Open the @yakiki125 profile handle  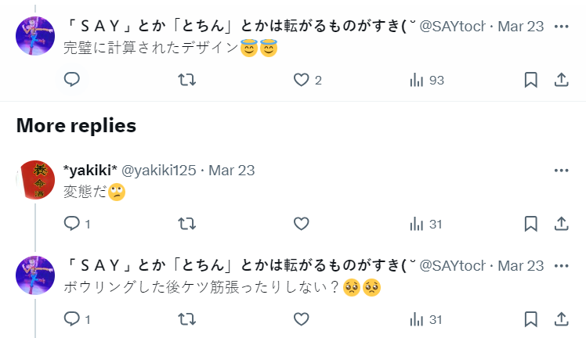[157, 170]
